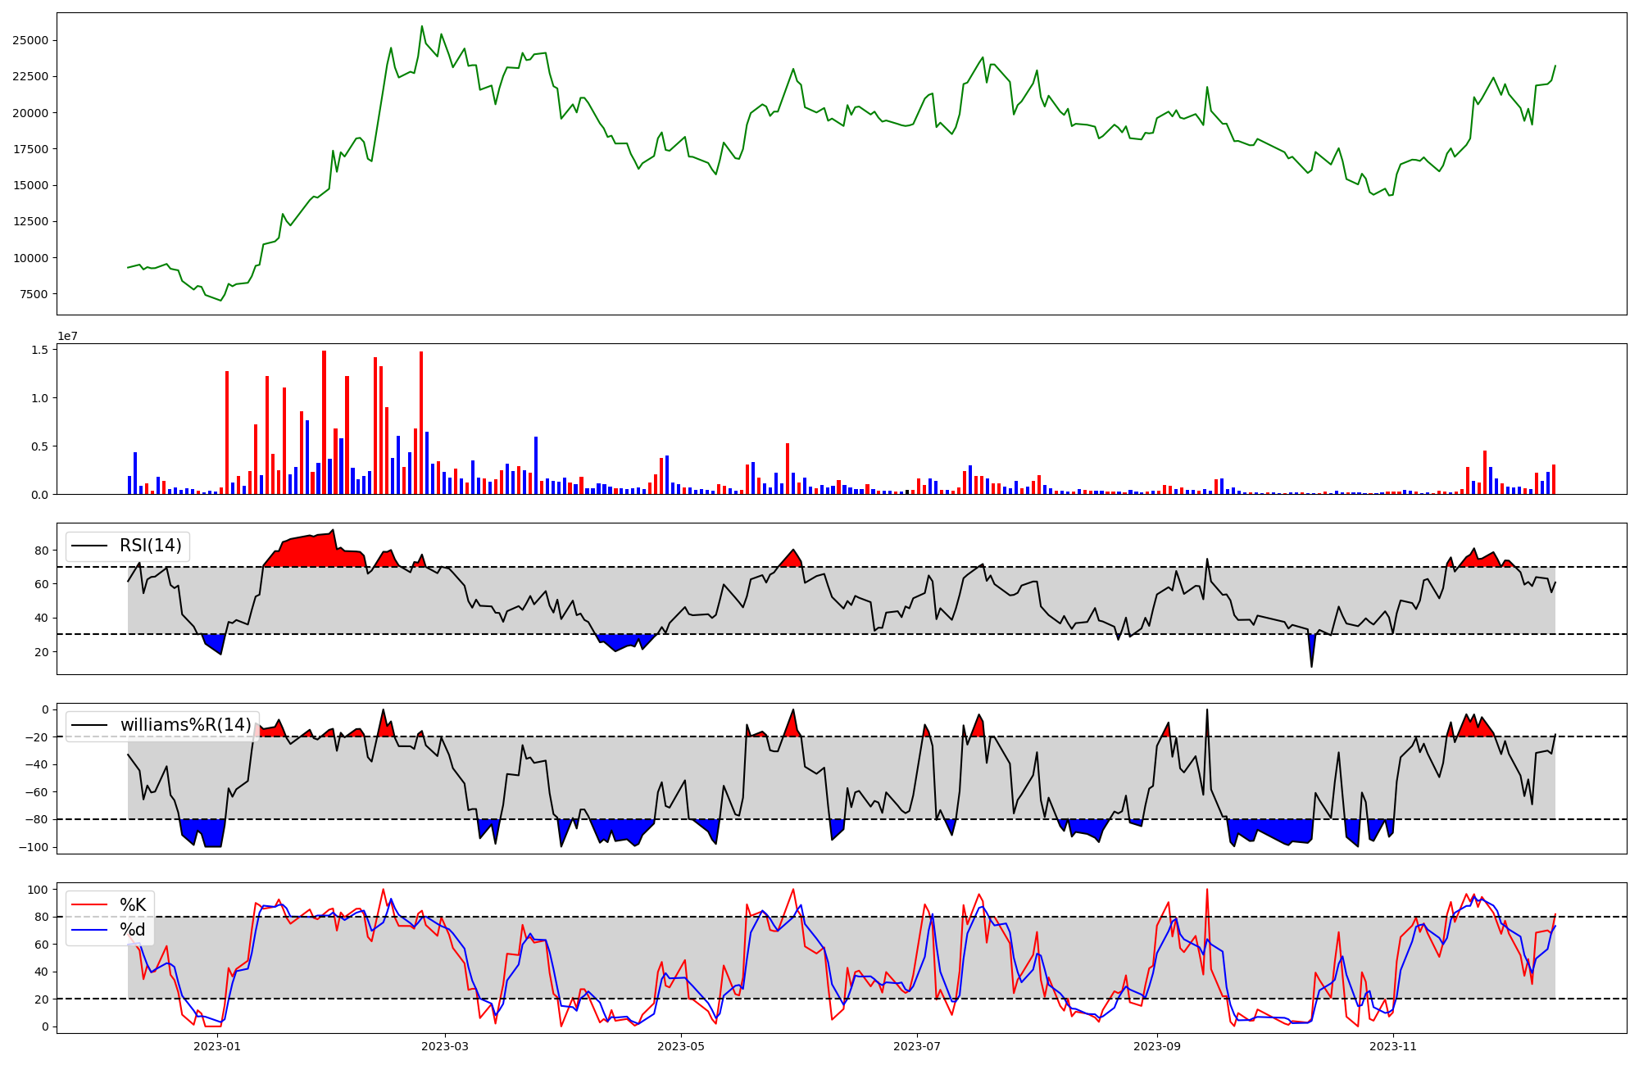Image resolution: width=1639 pixels, height=1065 pixels.
Task: Click the 2023-01 x-axis date label
Action: tap(217, 1046)
